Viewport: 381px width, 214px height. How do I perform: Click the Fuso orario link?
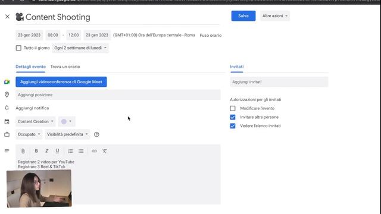(210, 35)
